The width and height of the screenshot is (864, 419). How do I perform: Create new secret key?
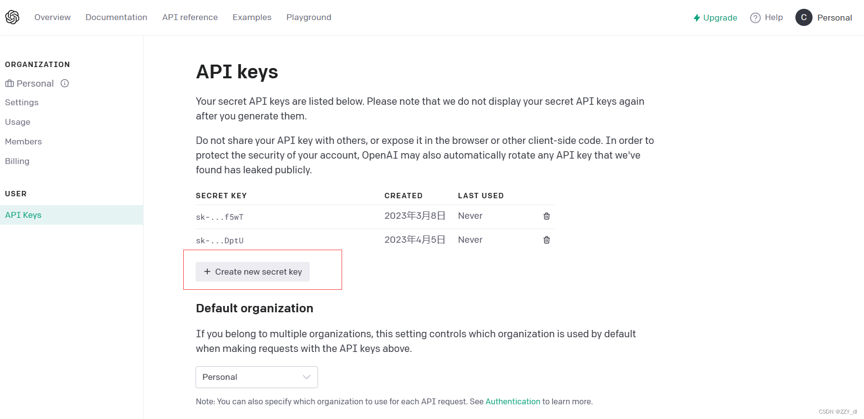click(252, 272)
